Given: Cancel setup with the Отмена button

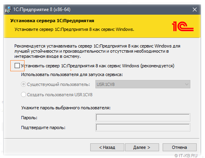Looking at the screenshot, I should point(180,147).
